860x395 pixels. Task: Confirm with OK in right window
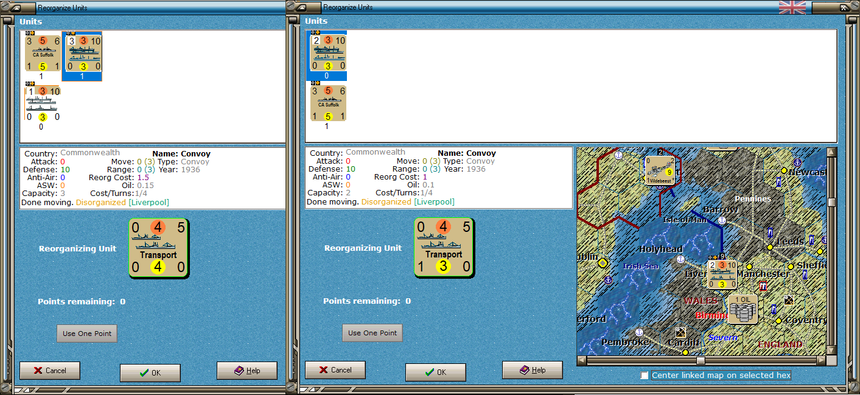tap(436, 372)
